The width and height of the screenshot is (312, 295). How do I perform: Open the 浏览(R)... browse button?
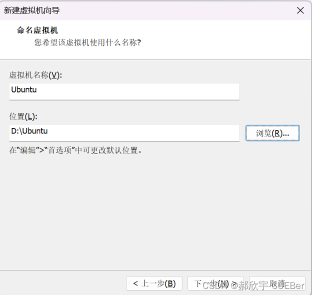(272, 133)
